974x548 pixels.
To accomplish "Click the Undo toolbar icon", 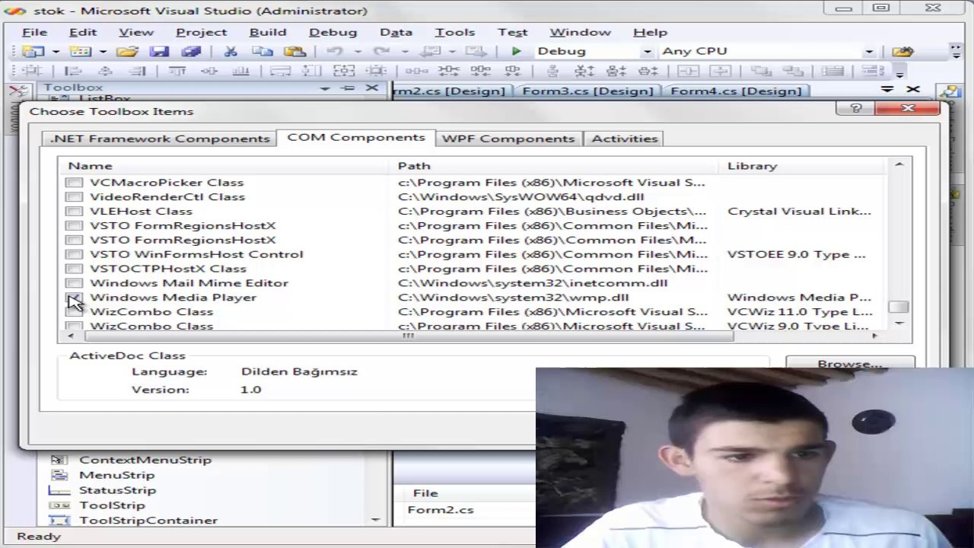I will click(334, 51).
